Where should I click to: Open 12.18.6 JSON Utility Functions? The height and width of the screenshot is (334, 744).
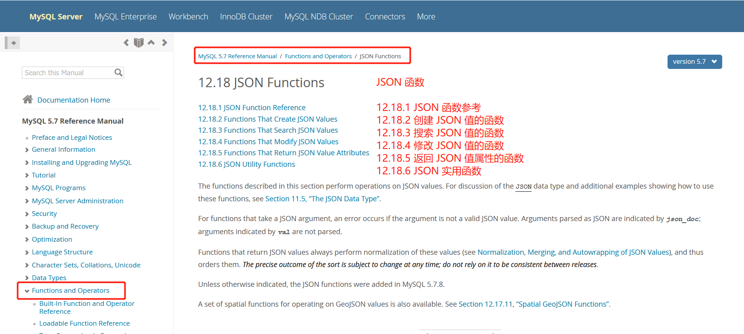tap(246, 164)
